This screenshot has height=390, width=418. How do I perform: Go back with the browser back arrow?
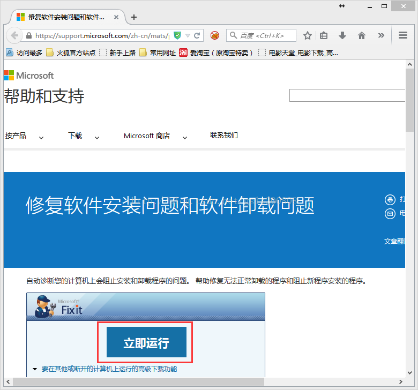[14, 35]
